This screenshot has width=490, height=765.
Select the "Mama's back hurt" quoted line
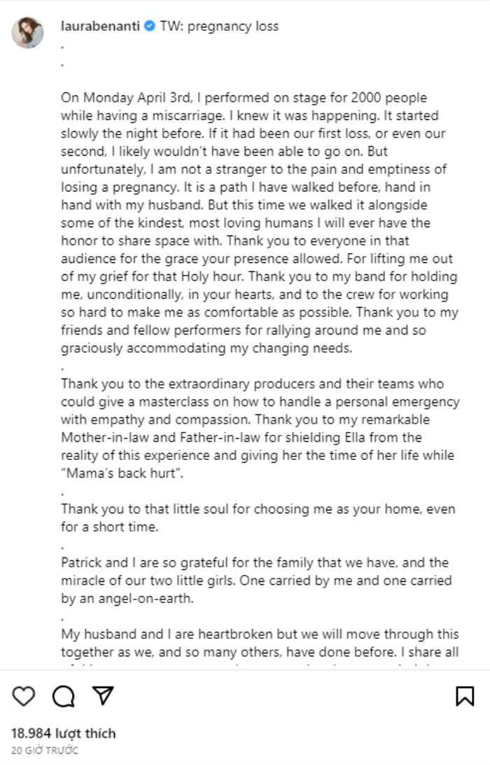122,473
